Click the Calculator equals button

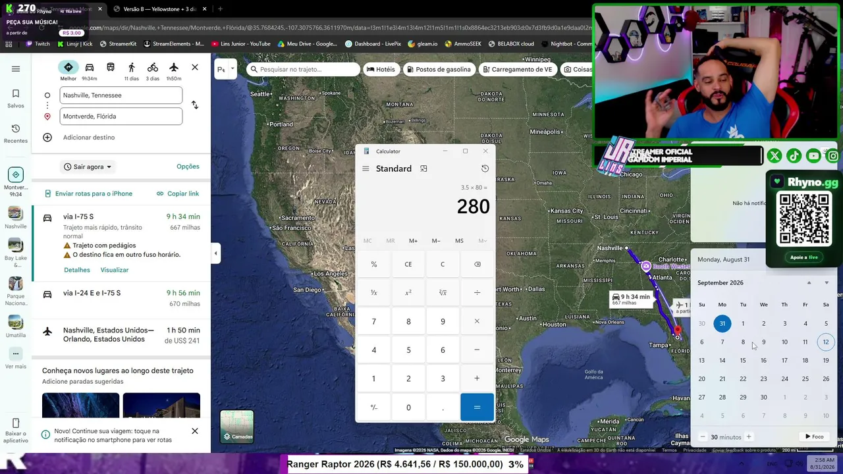(477, 407)
